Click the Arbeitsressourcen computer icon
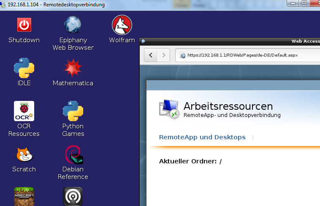Viewport: 320px width, 206px height. tap(169, 109)
